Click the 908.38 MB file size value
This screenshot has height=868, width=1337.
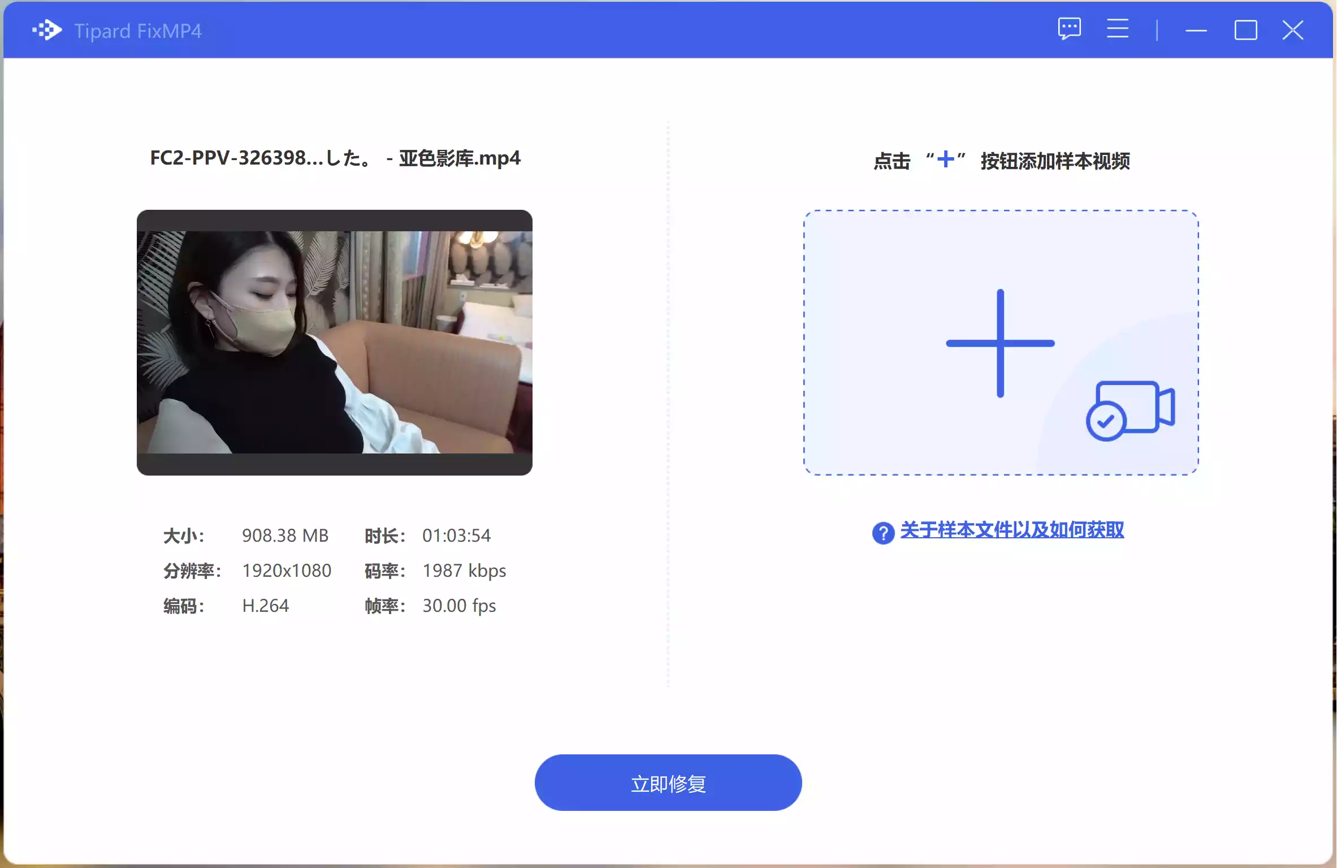pyautogui.click(x=285, y=536)
